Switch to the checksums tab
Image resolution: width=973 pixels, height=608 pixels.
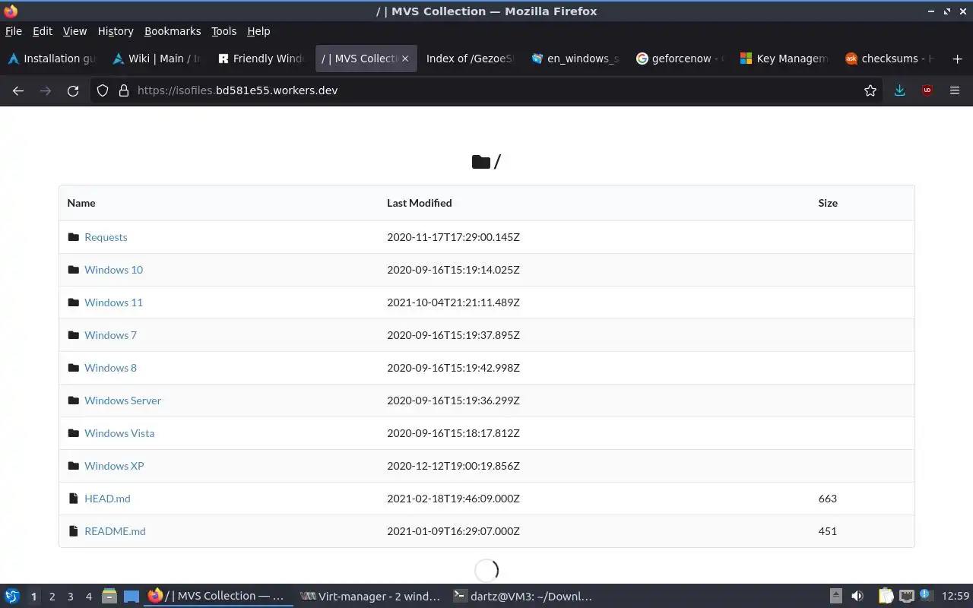point(890,59)
